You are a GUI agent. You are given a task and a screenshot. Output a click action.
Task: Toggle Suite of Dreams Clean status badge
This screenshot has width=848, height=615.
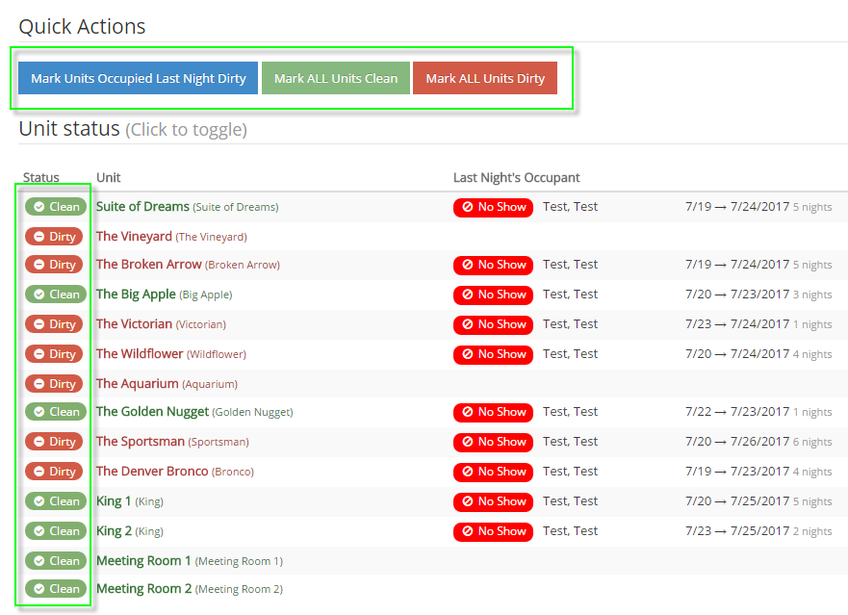[x=56, y=207]
